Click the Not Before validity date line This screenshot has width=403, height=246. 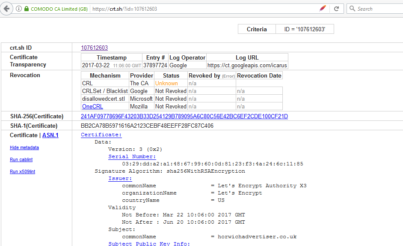(x=184, y=215)
